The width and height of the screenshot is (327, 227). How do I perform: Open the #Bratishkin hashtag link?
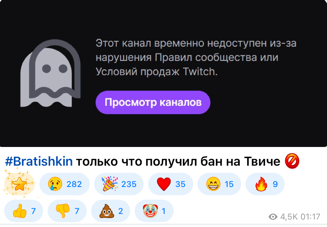[39, 161]
